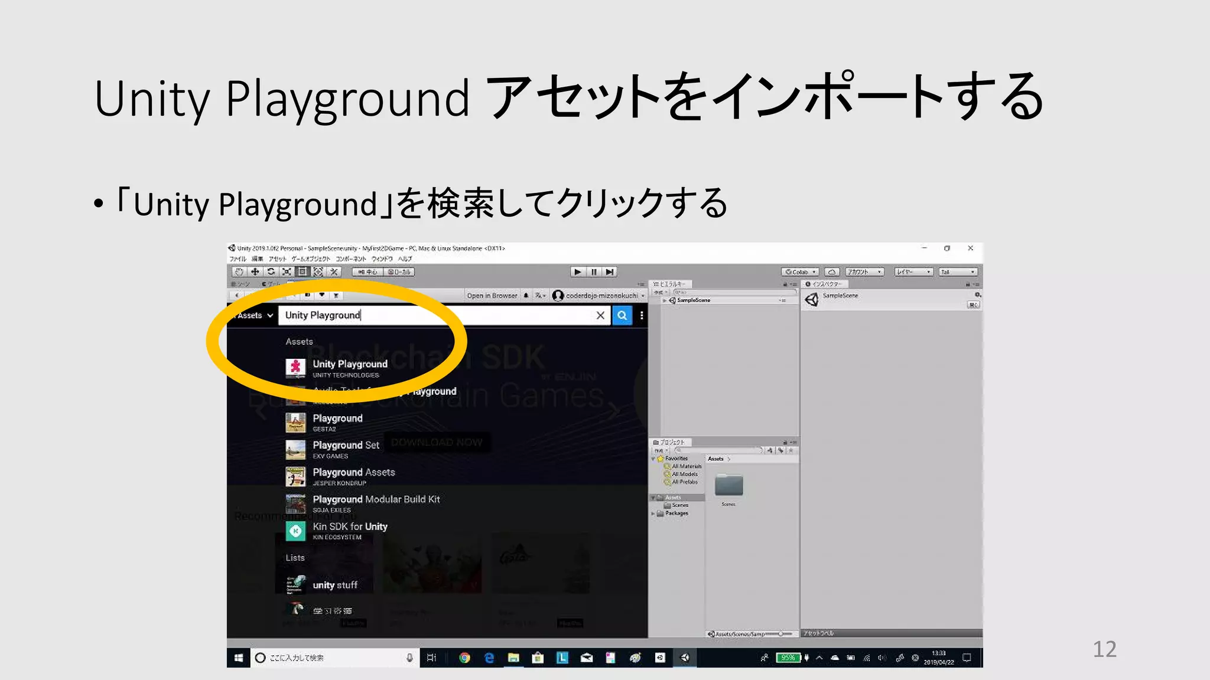The width and height of the screenshot is (1210, 680).
Task: Toggle Local/Global handle rotation button
Action: click(x=399, y=272)
